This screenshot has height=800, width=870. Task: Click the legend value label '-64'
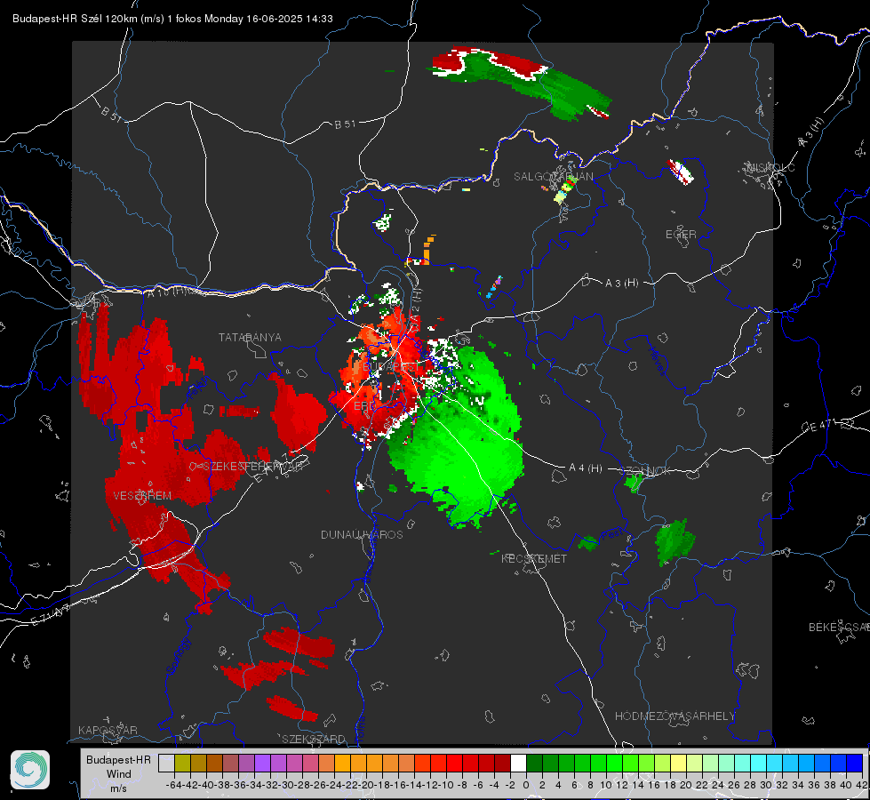click(174, 785)
